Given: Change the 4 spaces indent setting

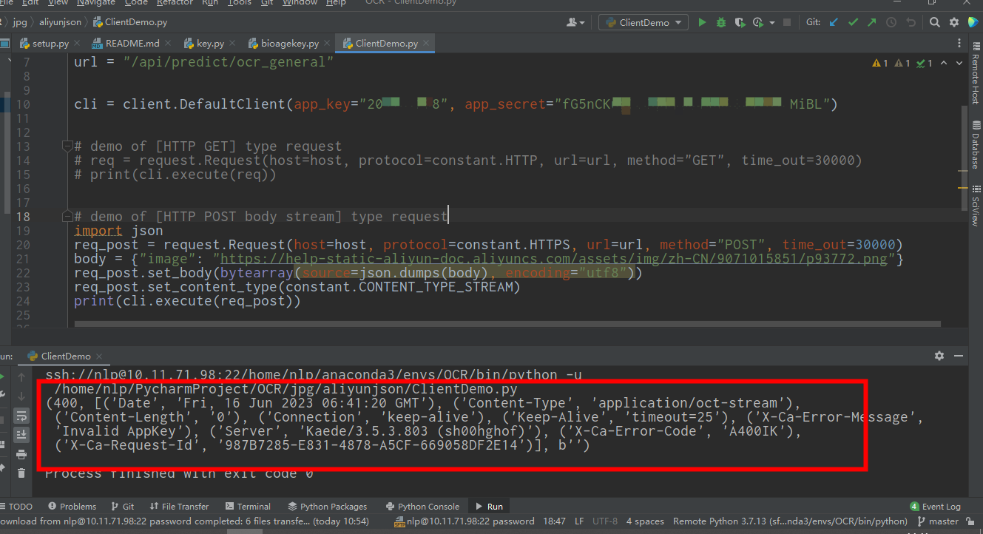Looking at the screenshot, I should tap(645, 521).
